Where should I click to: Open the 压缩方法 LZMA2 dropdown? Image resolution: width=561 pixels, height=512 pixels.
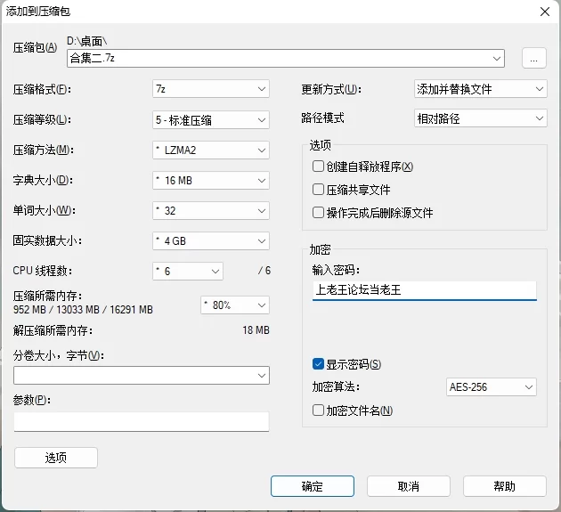pos(210,150)
